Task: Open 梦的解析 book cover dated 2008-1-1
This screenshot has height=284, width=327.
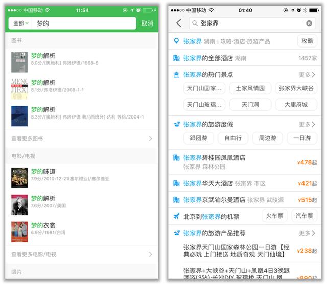Action: click(x=19, y=89)
